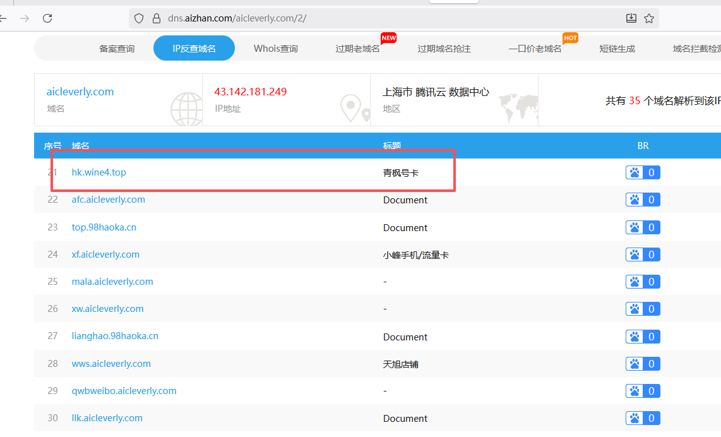
Task: Open the 短链生成 tab
Action: point(617,49)
